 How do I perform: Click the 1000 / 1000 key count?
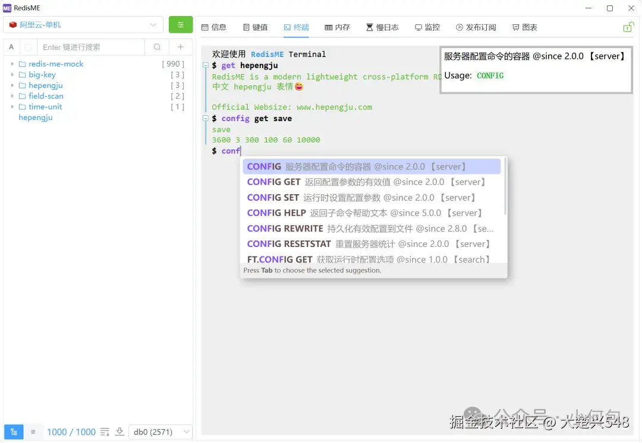[71, 432]
